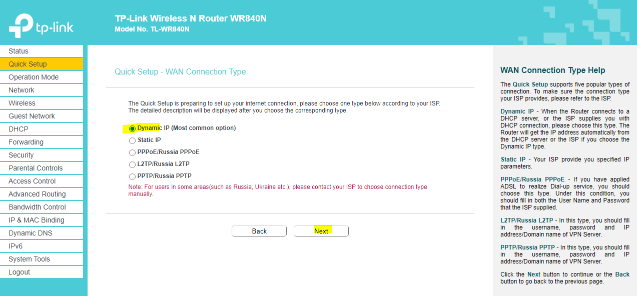The height and width of the screenshot is (296, 637).
Task: Open the Quick Setup menu item
Action: pyautogui.click(x=42, y=64)
